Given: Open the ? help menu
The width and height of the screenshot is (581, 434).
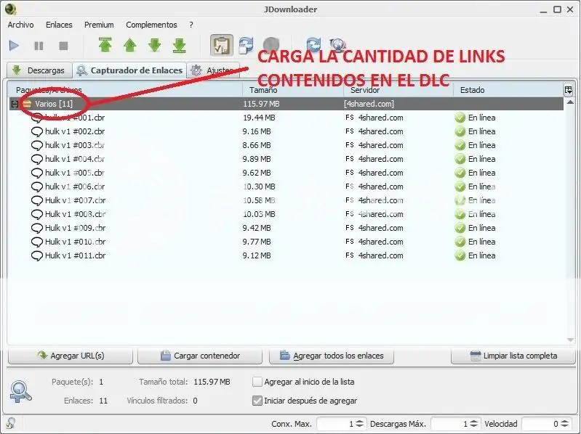Looking at the screenshot, I should coord(191,25).
